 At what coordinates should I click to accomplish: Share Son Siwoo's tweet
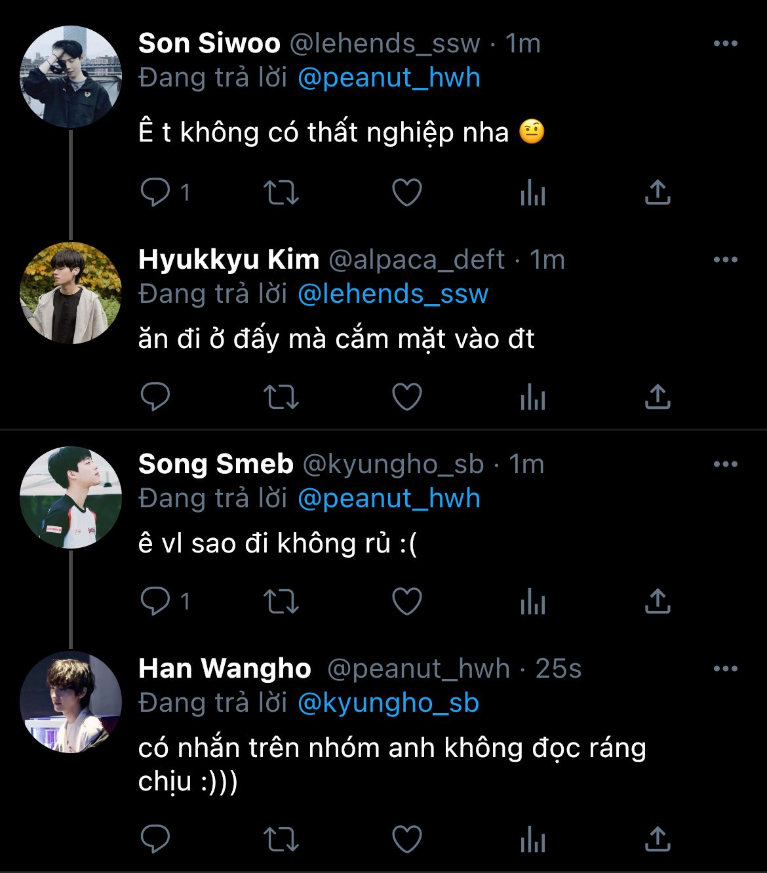point(658,193)
